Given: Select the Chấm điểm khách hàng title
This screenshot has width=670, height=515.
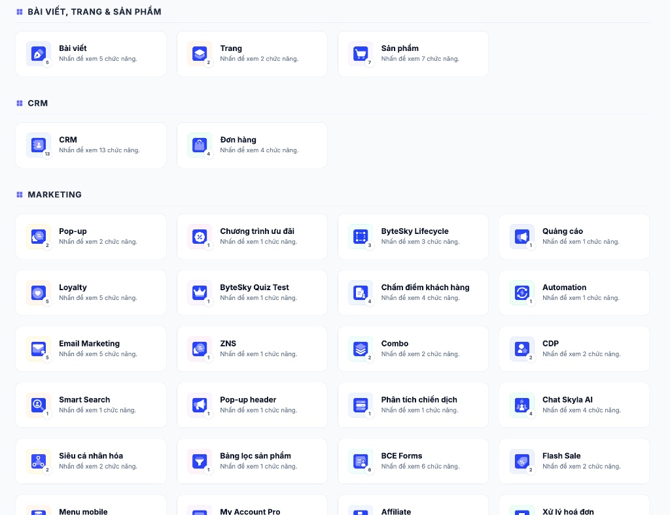Looking at the screenshot, I should click(425, 287).
